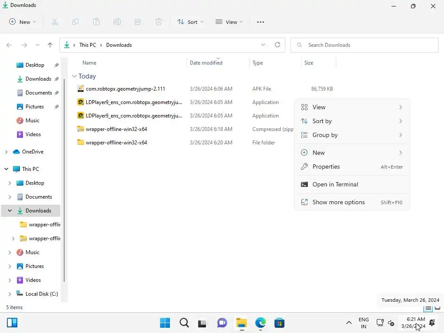Image resolution: width=444 pixels, height=333 pixels.
Task: Expand OneDrive in navigation pane
Action: pyautogui.click(x=6, y=152)
